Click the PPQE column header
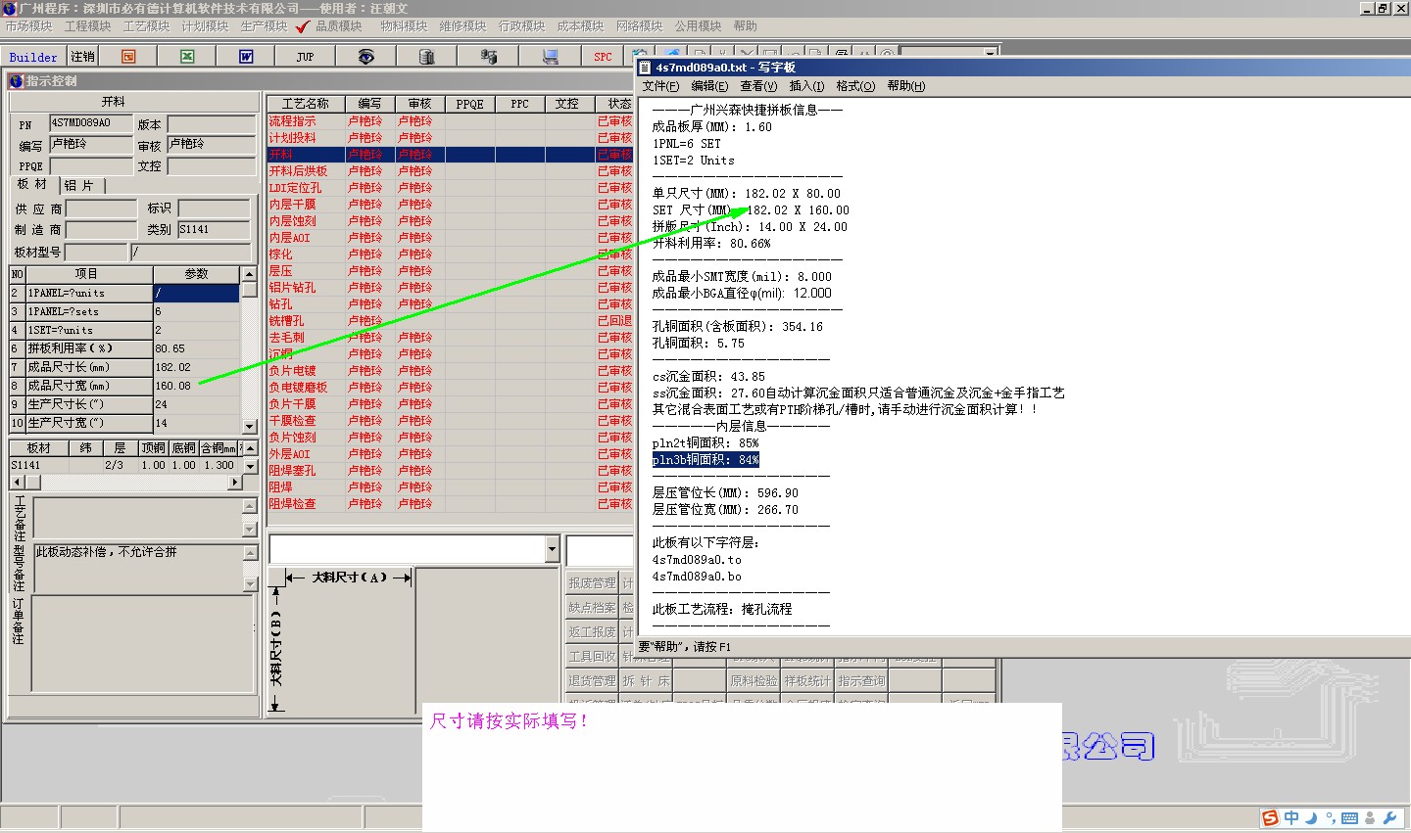Image resolution: width=1411 pixels, height=833 pixels. (469, 104)
